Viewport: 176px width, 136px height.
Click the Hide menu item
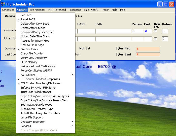click(x=114, y=10)
